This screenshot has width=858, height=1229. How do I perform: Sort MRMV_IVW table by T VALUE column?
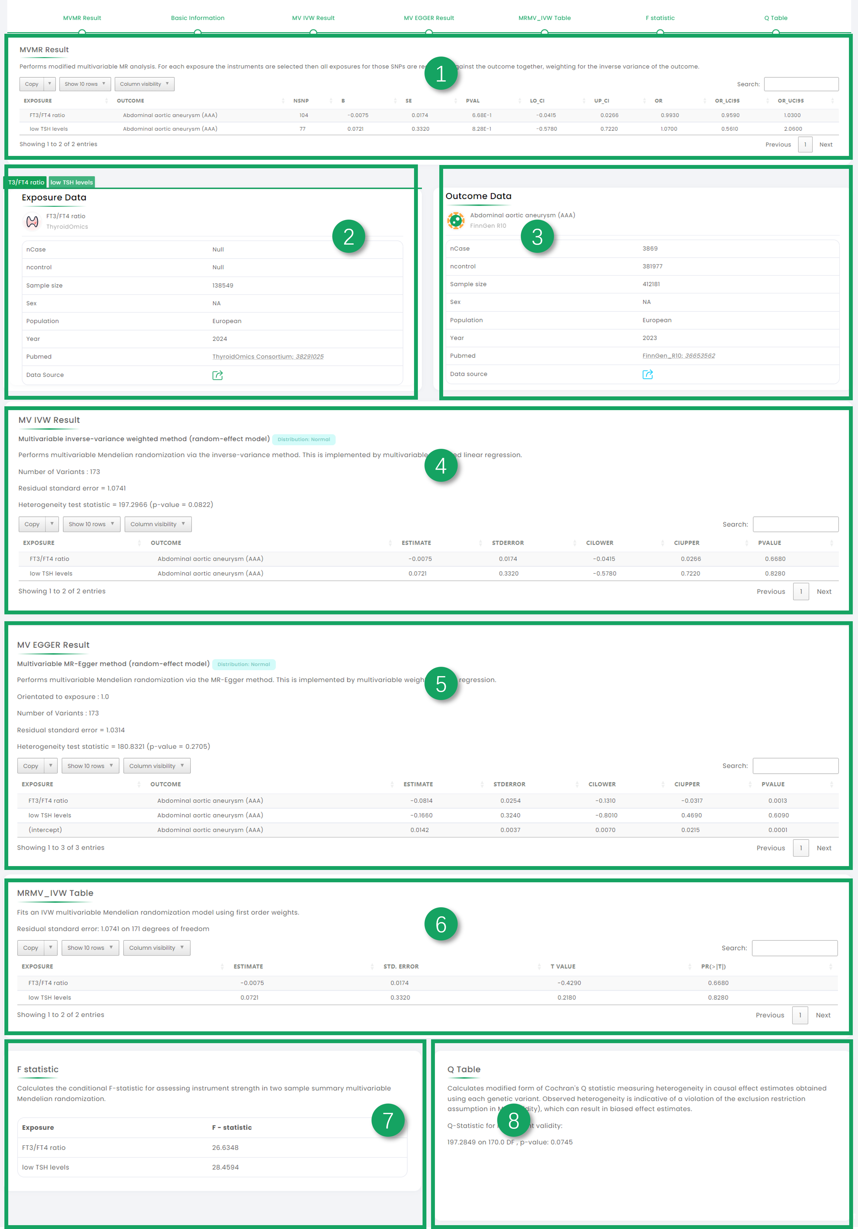[x=563, y=966]
